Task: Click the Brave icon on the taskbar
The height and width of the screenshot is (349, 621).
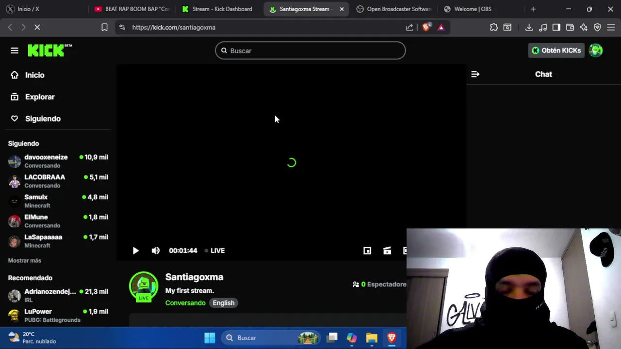Action: click(x=392, y=338)
